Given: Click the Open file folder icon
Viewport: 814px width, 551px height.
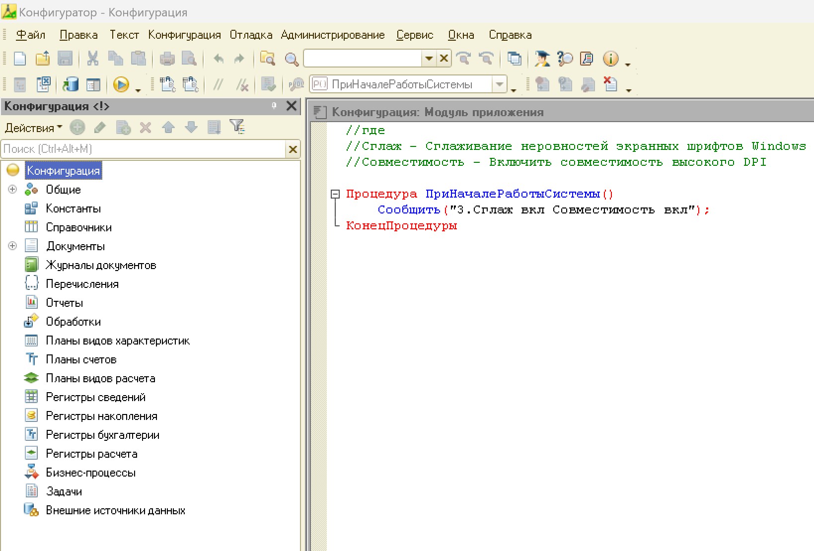Looking at the screenshot, I should click(43, 59).
